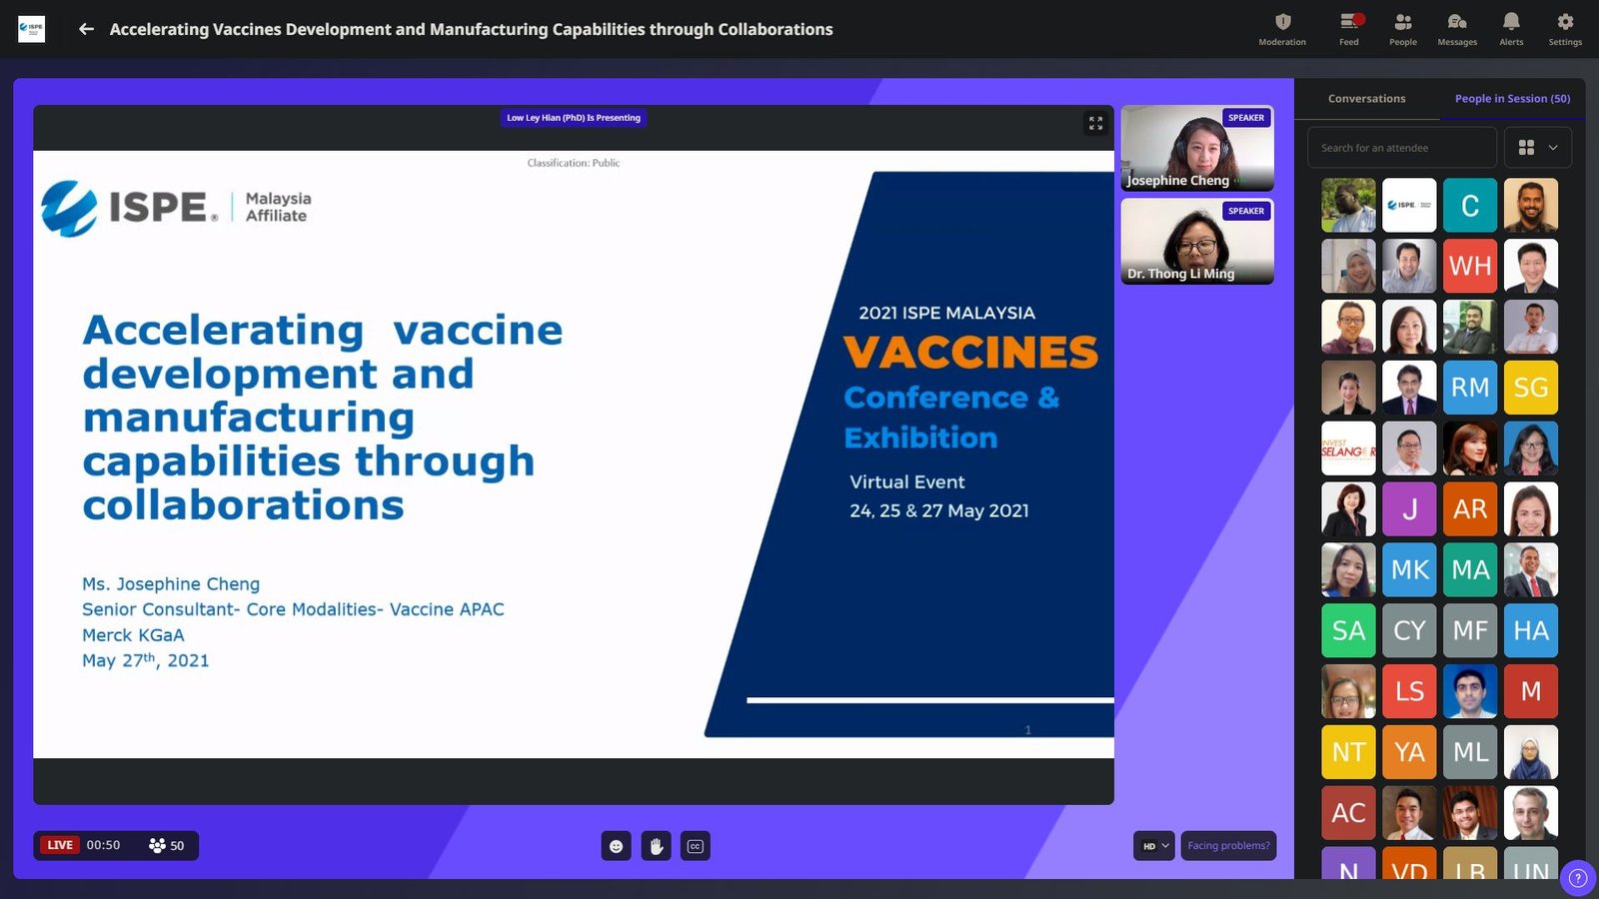Select People in Session tab
The image size is (1599, 899).
pos(1512,99)
